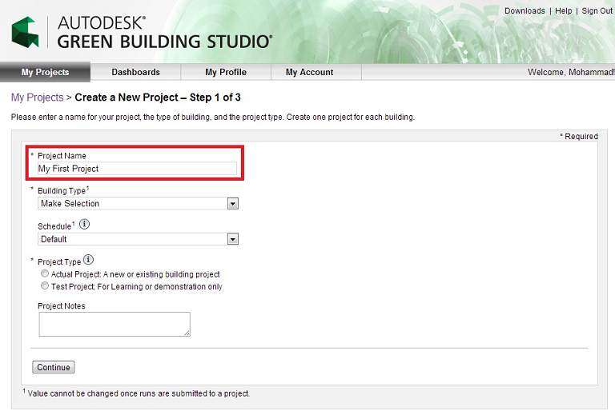Open the My Projects tab

click(45, 72)
